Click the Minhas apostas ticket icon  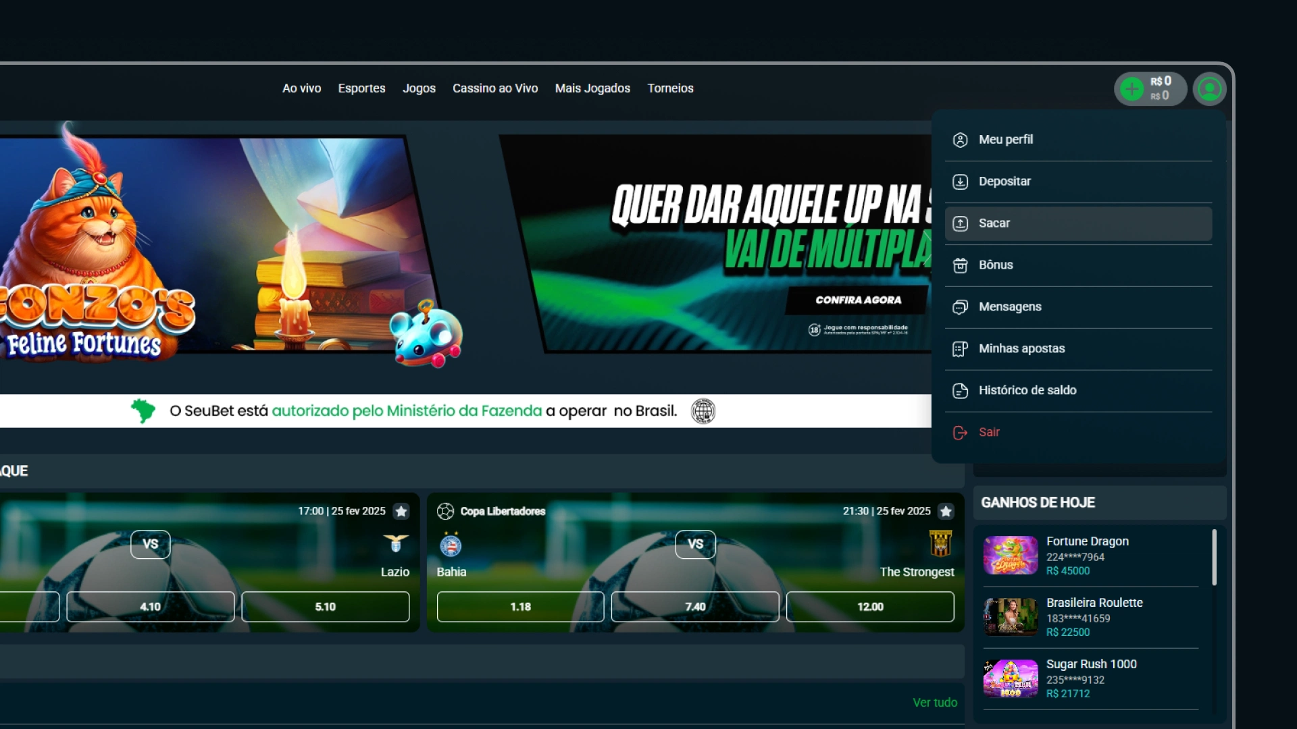(x=960, y=349)
